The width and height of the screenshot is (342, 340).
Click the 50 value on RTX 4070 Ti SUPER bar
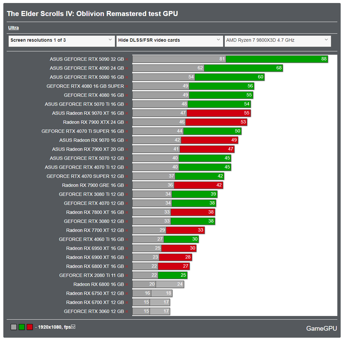tap(237, 131)
